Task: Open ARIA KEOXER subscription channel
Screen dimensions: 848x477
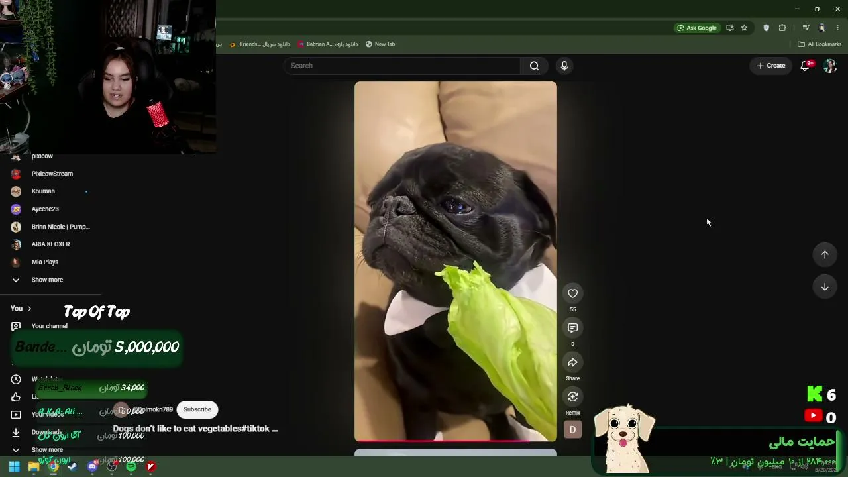Action: 50,244
